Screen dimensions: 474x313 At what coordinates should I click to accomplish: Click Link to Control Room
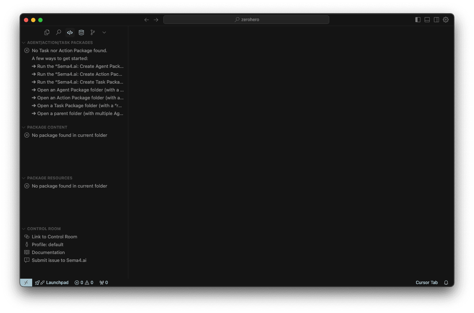pyautogui.click(x=54, y=237)
